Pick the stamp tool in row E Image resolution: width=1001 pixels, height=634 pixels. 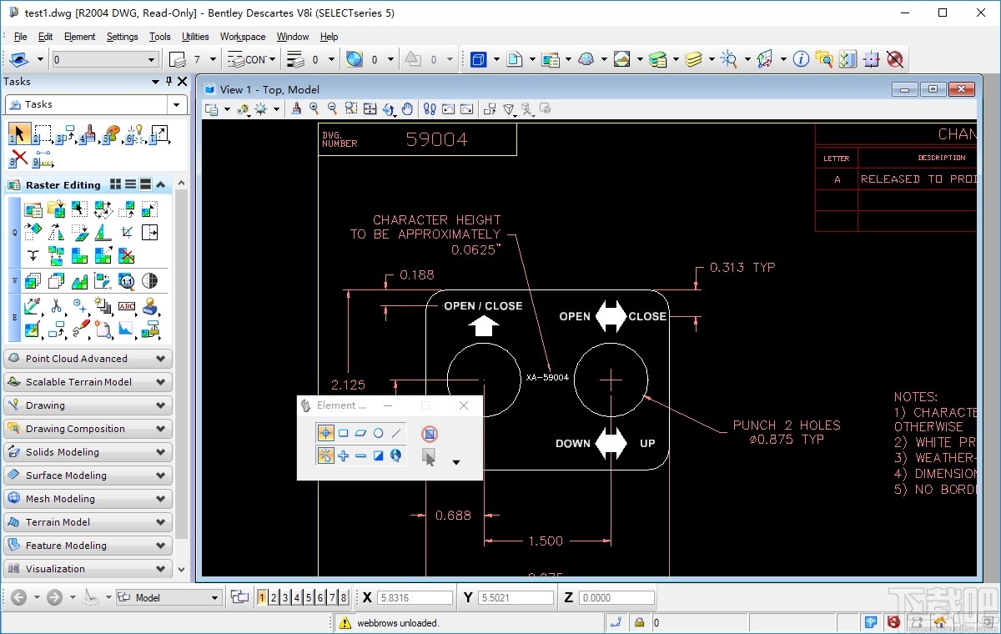point(150,306)
